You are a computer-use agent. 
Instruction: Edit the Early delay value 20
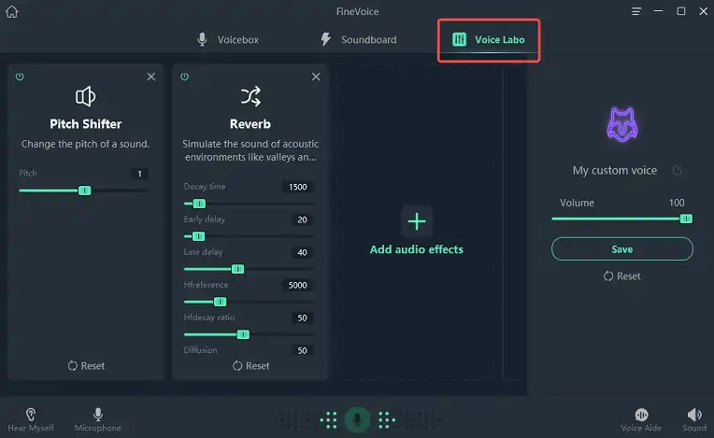coord(303,219)
